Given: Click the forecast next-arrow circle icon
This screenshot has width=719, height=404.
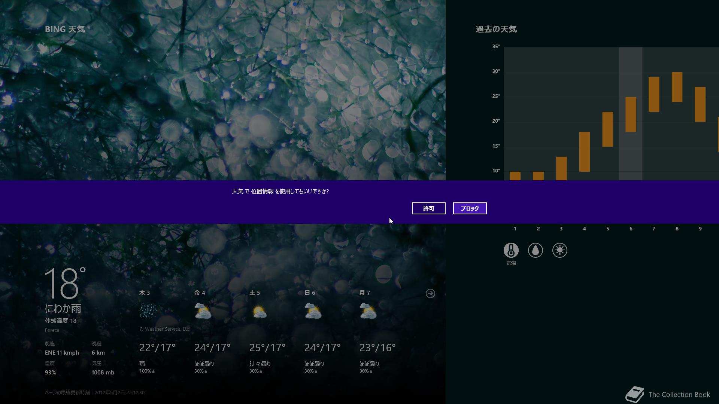Looking at the screenshot, I should [x=430, y=294].
